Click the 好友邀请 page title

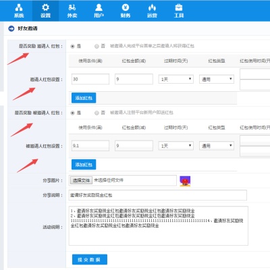click(x=28, y=28)
